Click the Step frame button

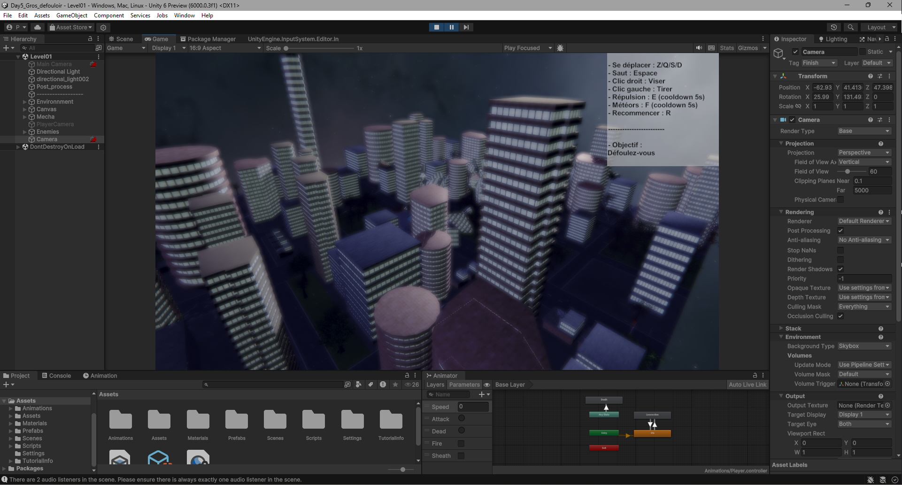tap(466, 27)
